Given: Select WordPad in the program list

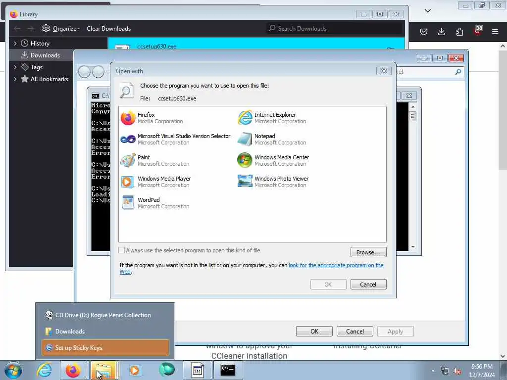Looking at the screenshot, I should pyautogui.click(x=155, y=203).
